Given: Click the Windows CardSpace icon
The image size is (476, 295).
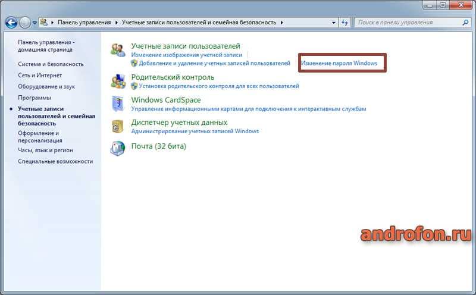Looking at the screenshot, I should click(118, 104).
